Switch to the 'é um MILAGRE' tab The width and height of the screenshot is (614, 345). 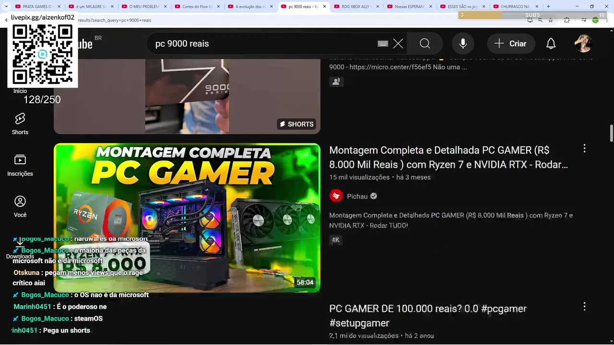[x=91, y=7]
